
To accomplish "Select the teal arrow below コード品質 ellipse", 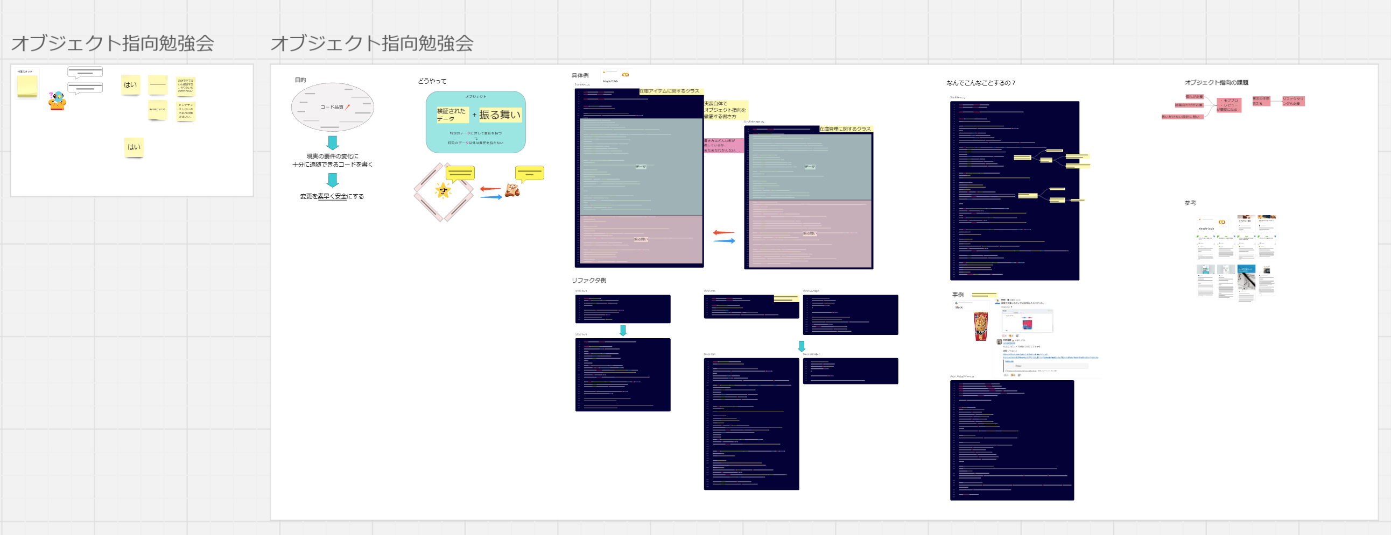I will click(x=333, y=142).
